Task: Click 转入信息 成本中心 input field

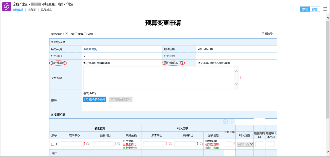Action: 155,144
